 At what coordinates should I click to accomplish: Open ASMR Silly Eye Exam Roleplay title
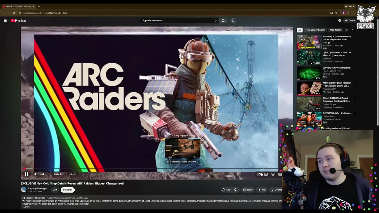337,84
